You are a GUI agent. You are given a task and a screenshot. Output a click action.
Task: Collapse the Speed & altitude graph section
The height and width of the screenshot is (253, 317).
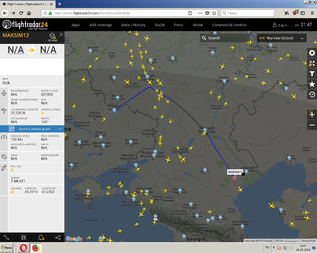(x=32, y=129)
